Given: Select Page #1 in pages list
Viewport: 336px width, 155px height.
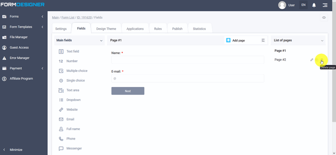Looking at the screenshot, I should (280, 51).
